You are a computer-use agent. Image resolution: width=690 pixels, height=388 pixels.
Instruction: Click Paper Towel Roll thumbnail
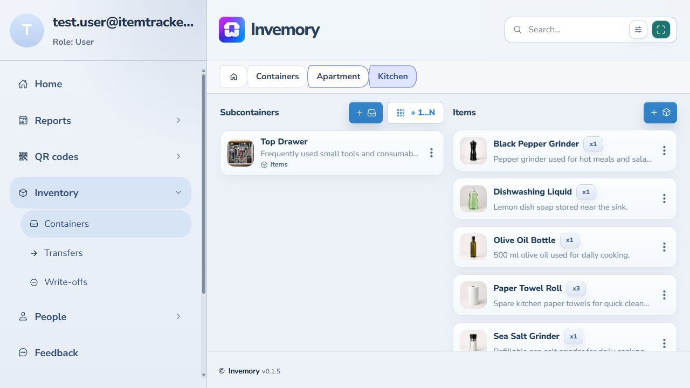pos(473,295)
